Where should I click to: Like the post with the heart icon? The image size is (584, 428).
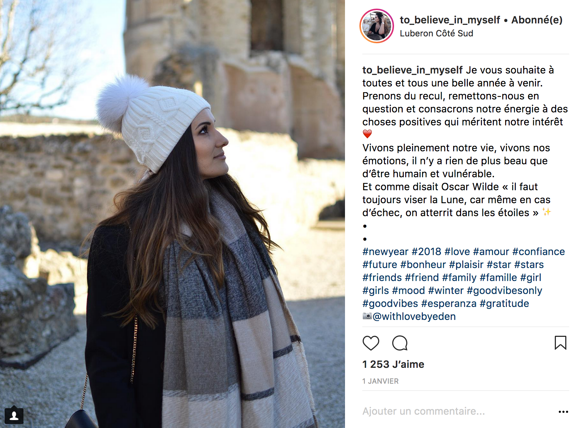[x=371, y=343]
